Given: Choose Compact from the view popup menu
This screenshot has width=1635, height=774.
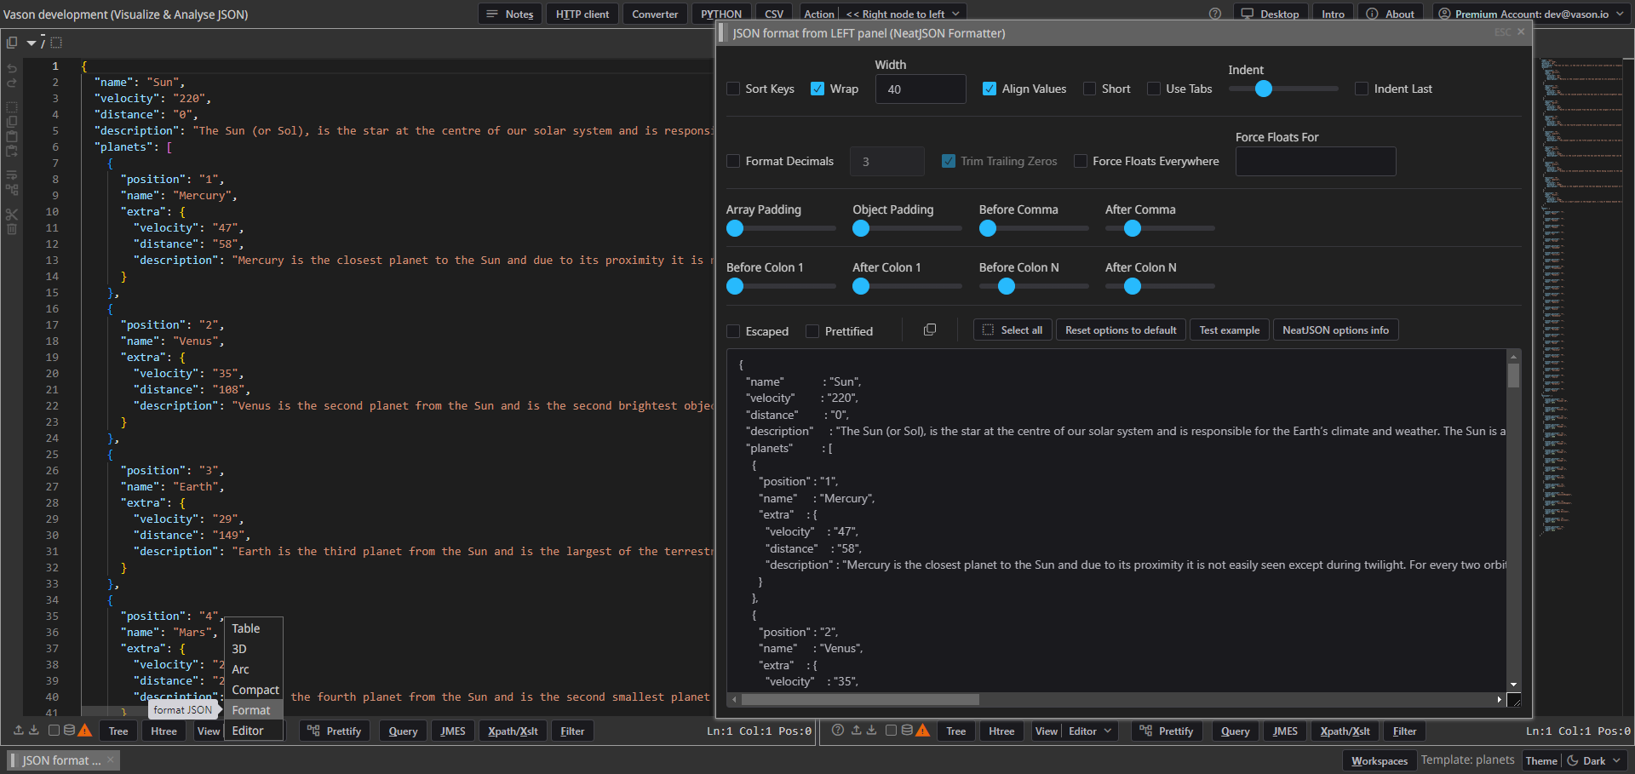Looking at the screenshot, I should 255,690.
